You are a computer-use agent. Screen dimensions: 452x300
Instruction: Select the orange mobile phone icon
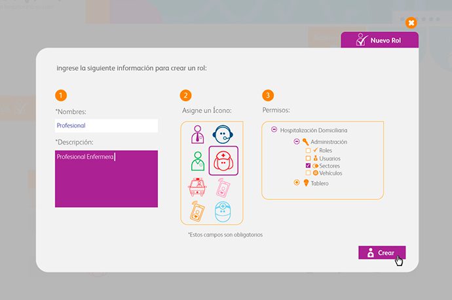197,211
